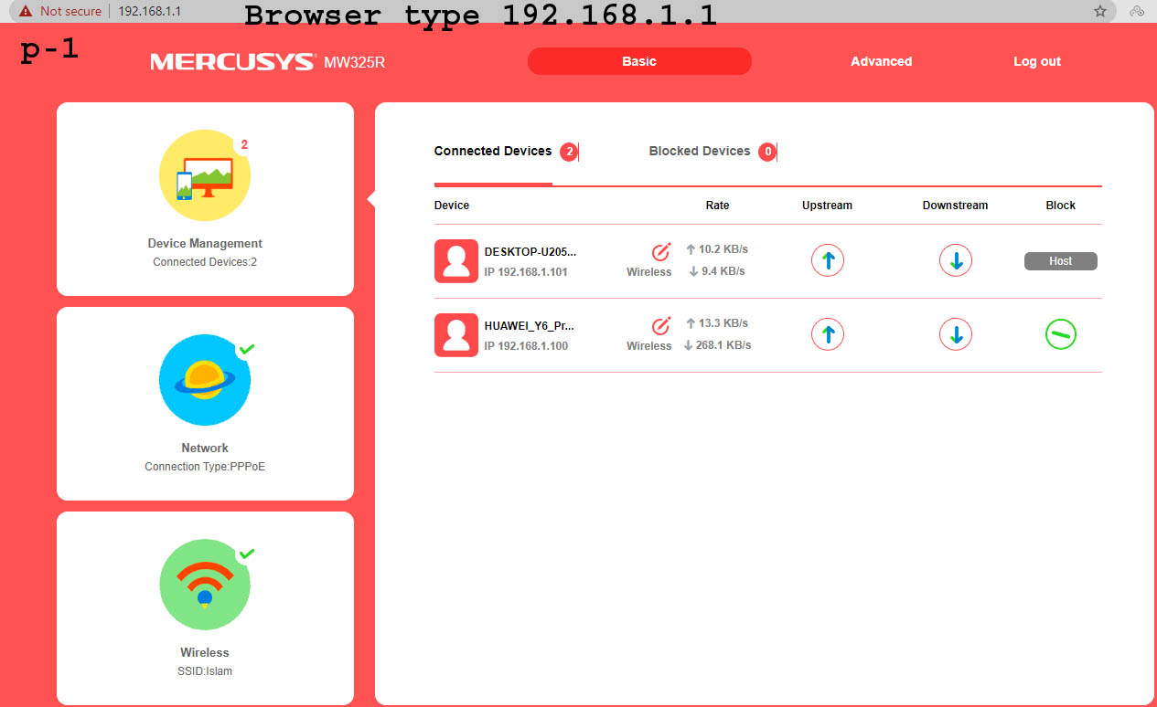Click Log out link

1036,61
